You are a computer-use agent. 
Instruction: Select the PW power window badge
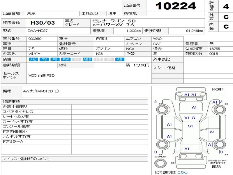66,60
